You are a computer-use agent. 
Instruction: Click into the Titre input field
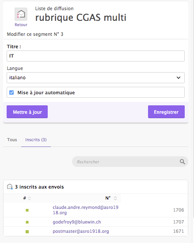95,56
